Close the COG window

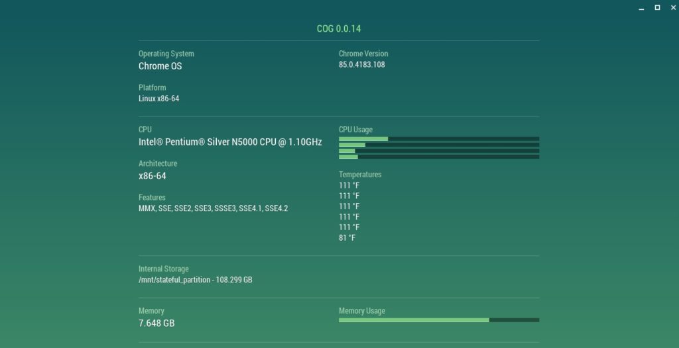pos(672,7)
